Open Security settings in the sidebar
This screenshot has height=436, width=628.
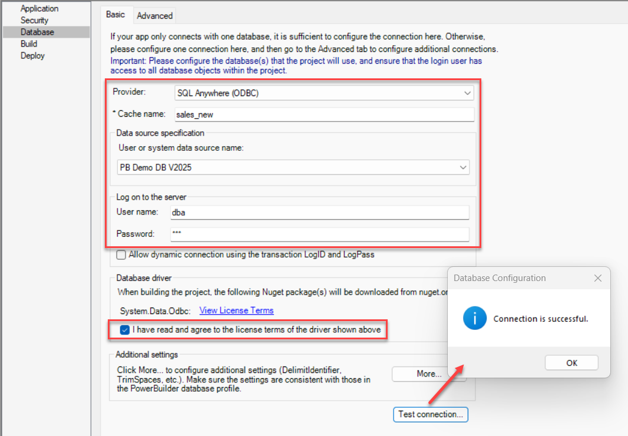tap(34, 20)
